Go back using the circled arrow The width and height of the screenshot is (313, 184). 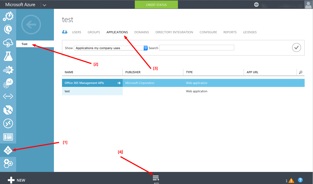(31, 25)
